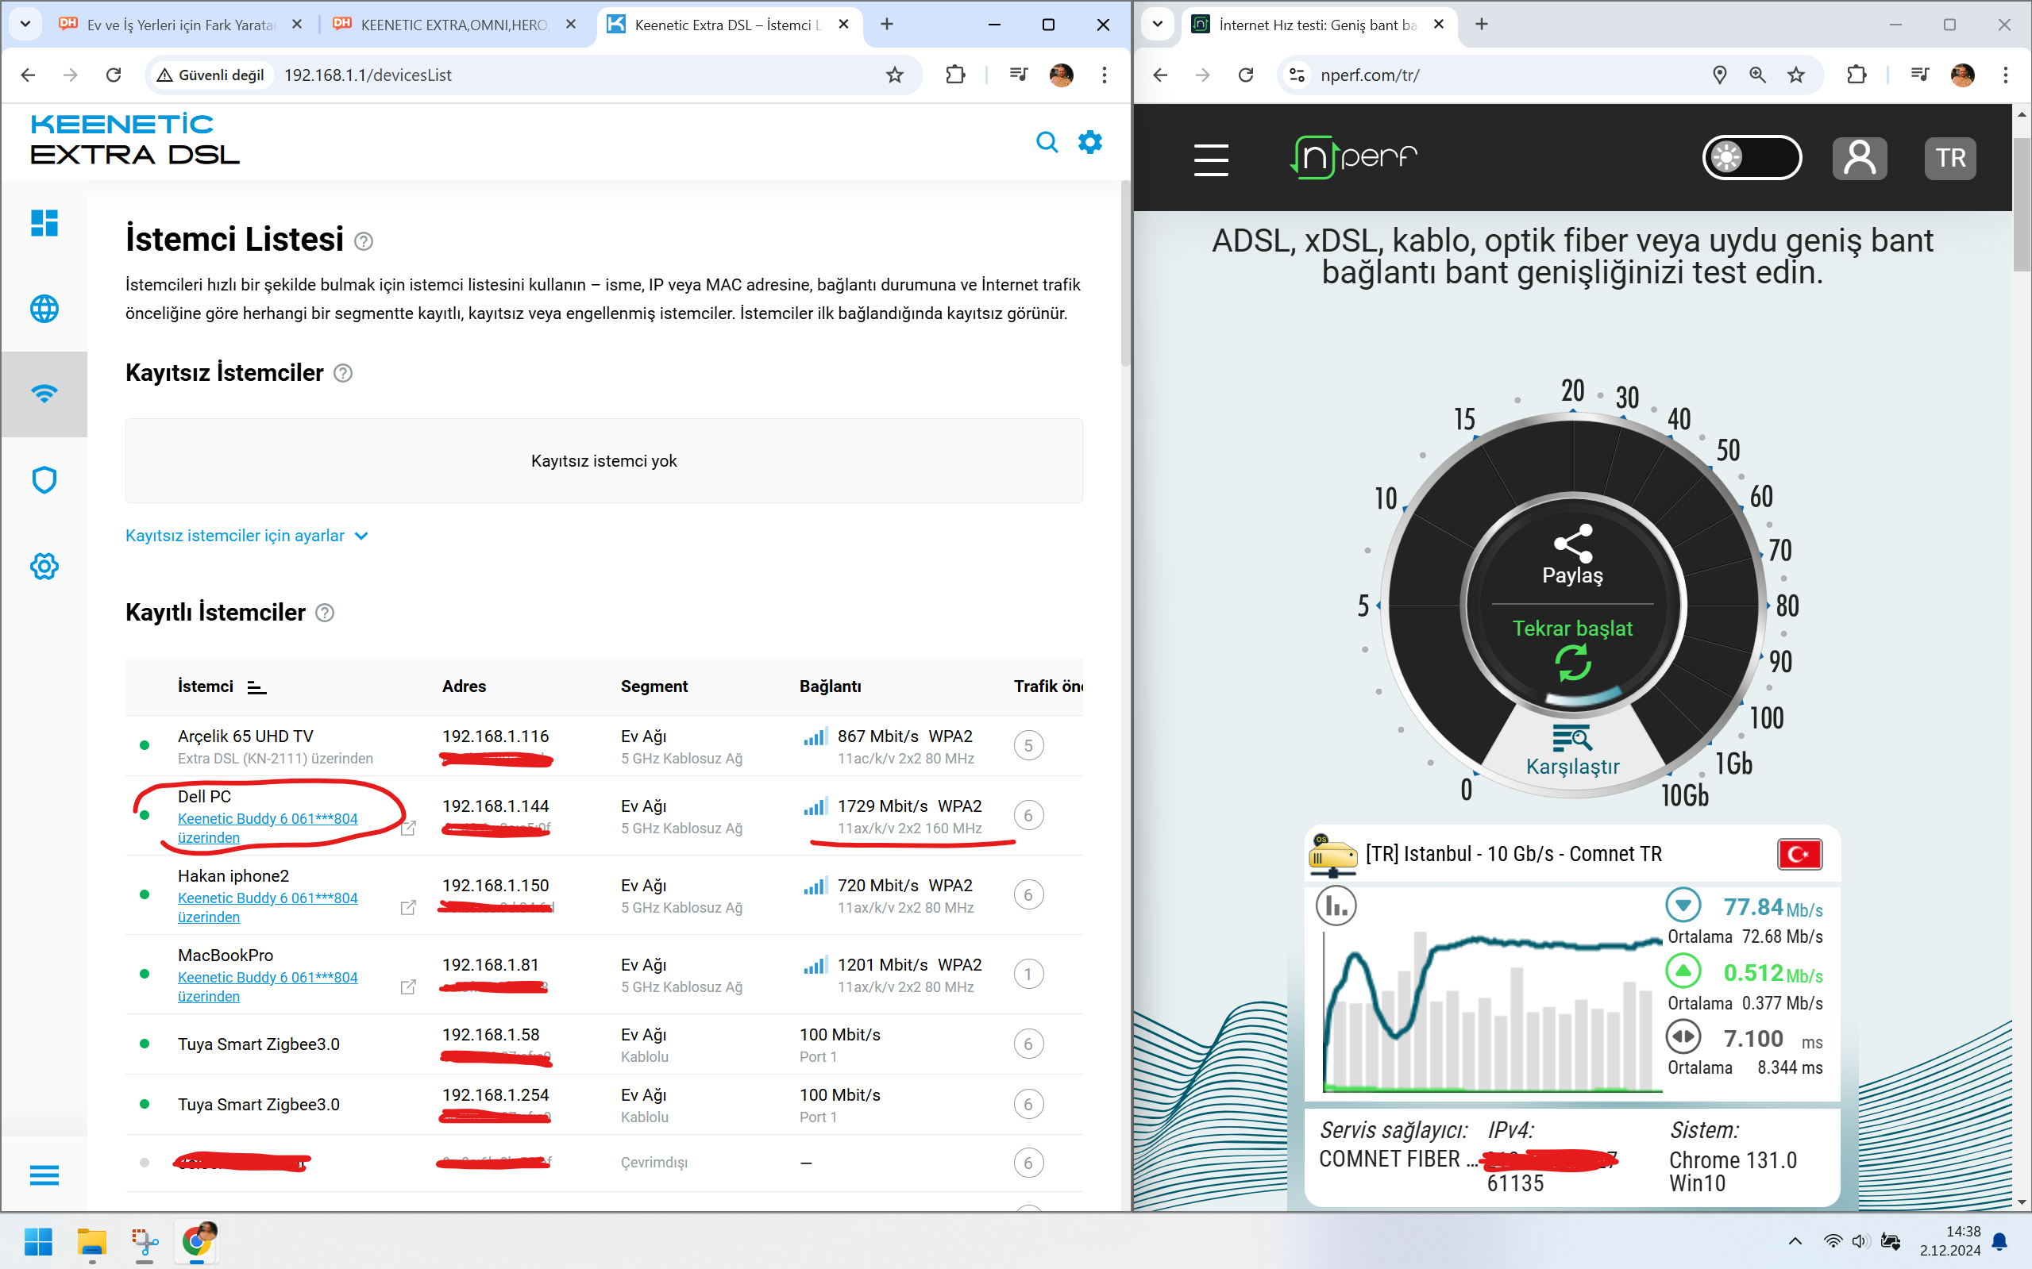The image size is (2032, 1269).
Task: Show hidden icons chevron in system tray
Action: (1795, 1240)
